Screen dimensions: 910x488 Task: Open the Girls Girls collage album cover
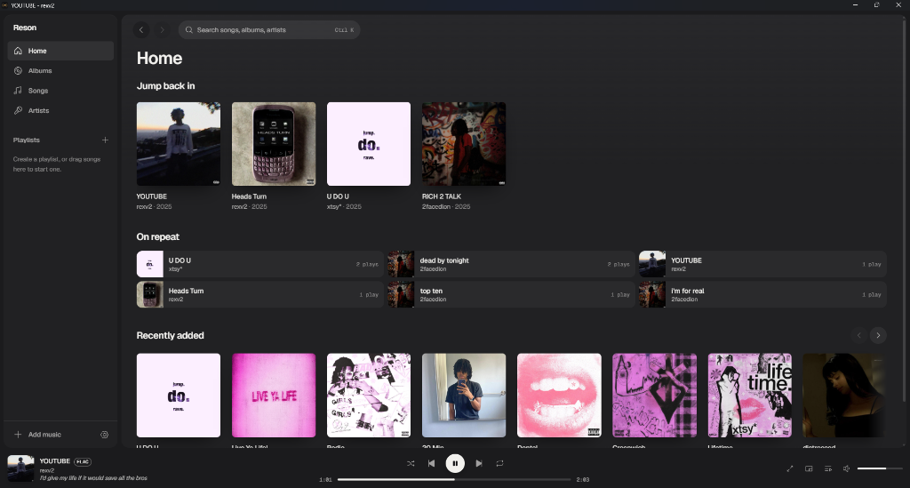369,396
